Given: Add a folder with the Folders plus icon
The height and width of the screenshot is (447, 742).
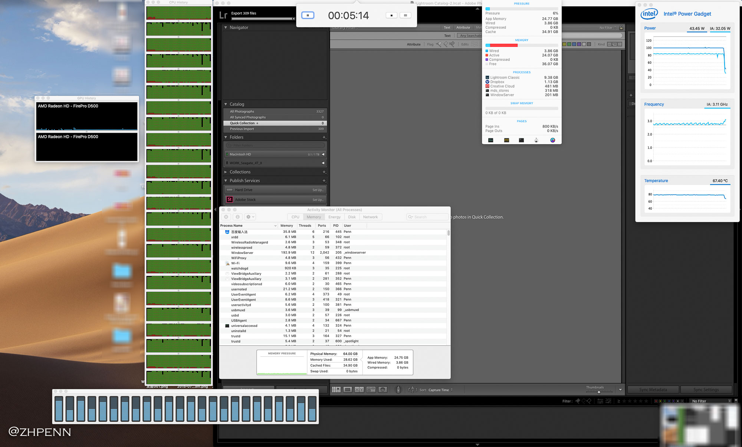Looking at the screenshot, I should pyautogui.click(x=324, y=137).
